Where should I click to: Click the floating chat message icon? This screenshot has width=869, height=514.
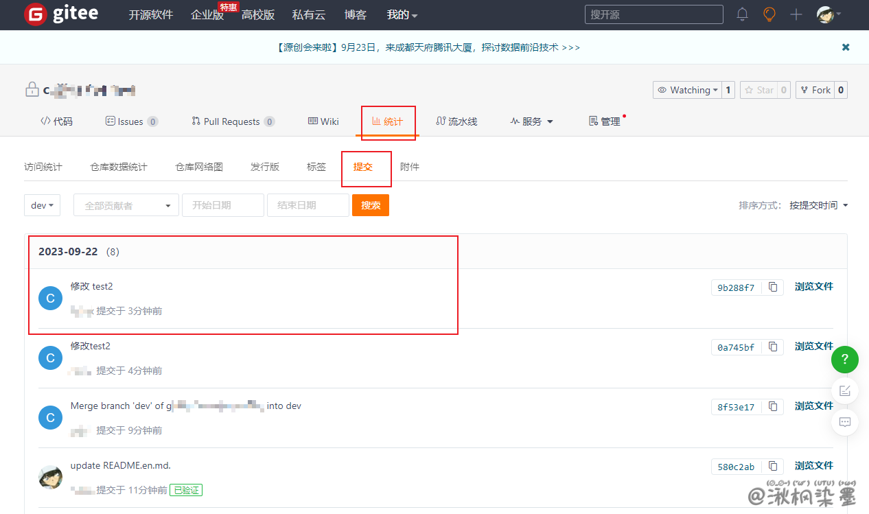844,422
